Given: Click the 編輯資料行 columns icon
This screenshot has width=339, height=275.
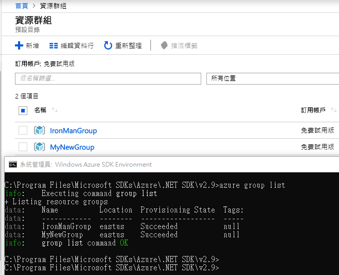Looking at the screenshot, I should [54, 45].
